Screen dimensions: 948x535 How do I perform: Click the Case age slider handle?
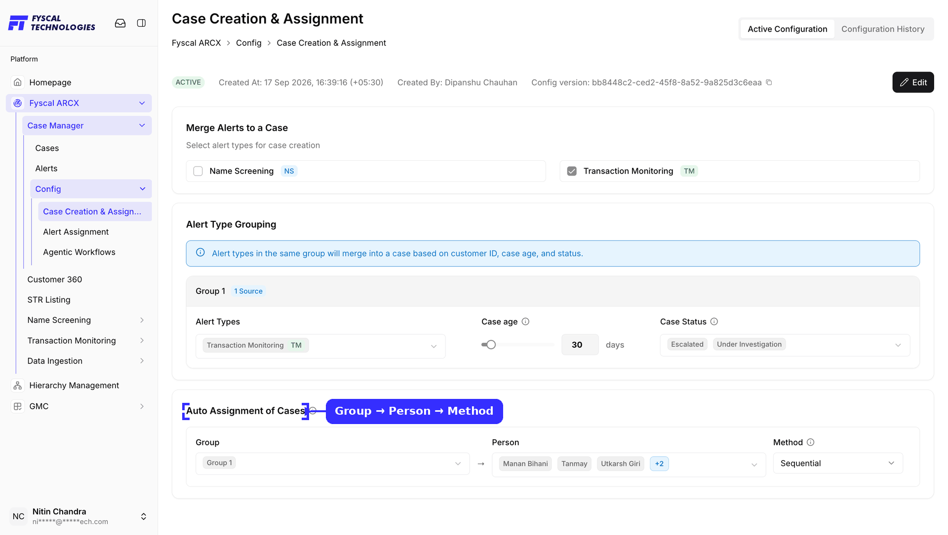click(491, 345)
